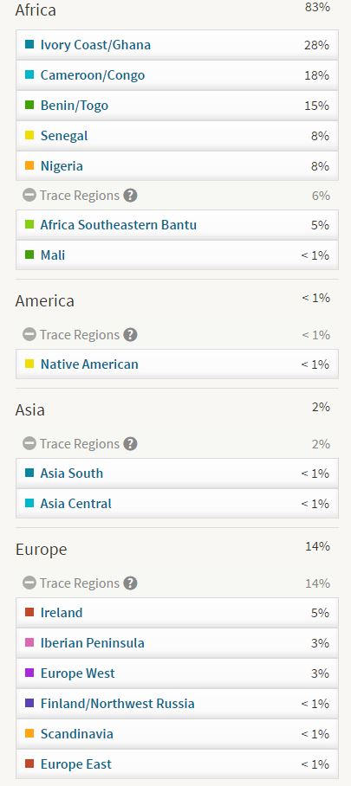The width and height of the screenshot is (351, 786).
Task: Collapse the America Trace Regions minus icon
Action: [x=29, y=335]
